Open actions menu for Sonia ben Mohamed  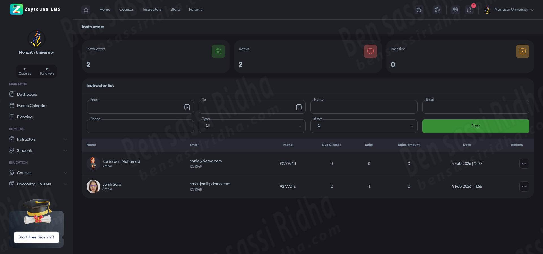pos(524,164)
